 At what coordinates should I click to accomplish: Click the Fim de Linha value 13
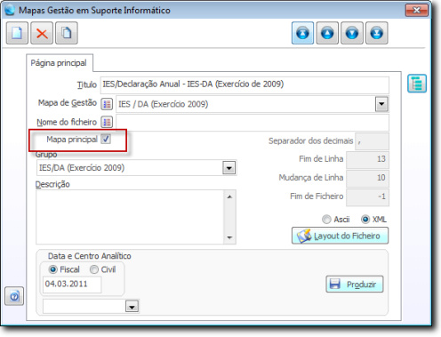367,159
